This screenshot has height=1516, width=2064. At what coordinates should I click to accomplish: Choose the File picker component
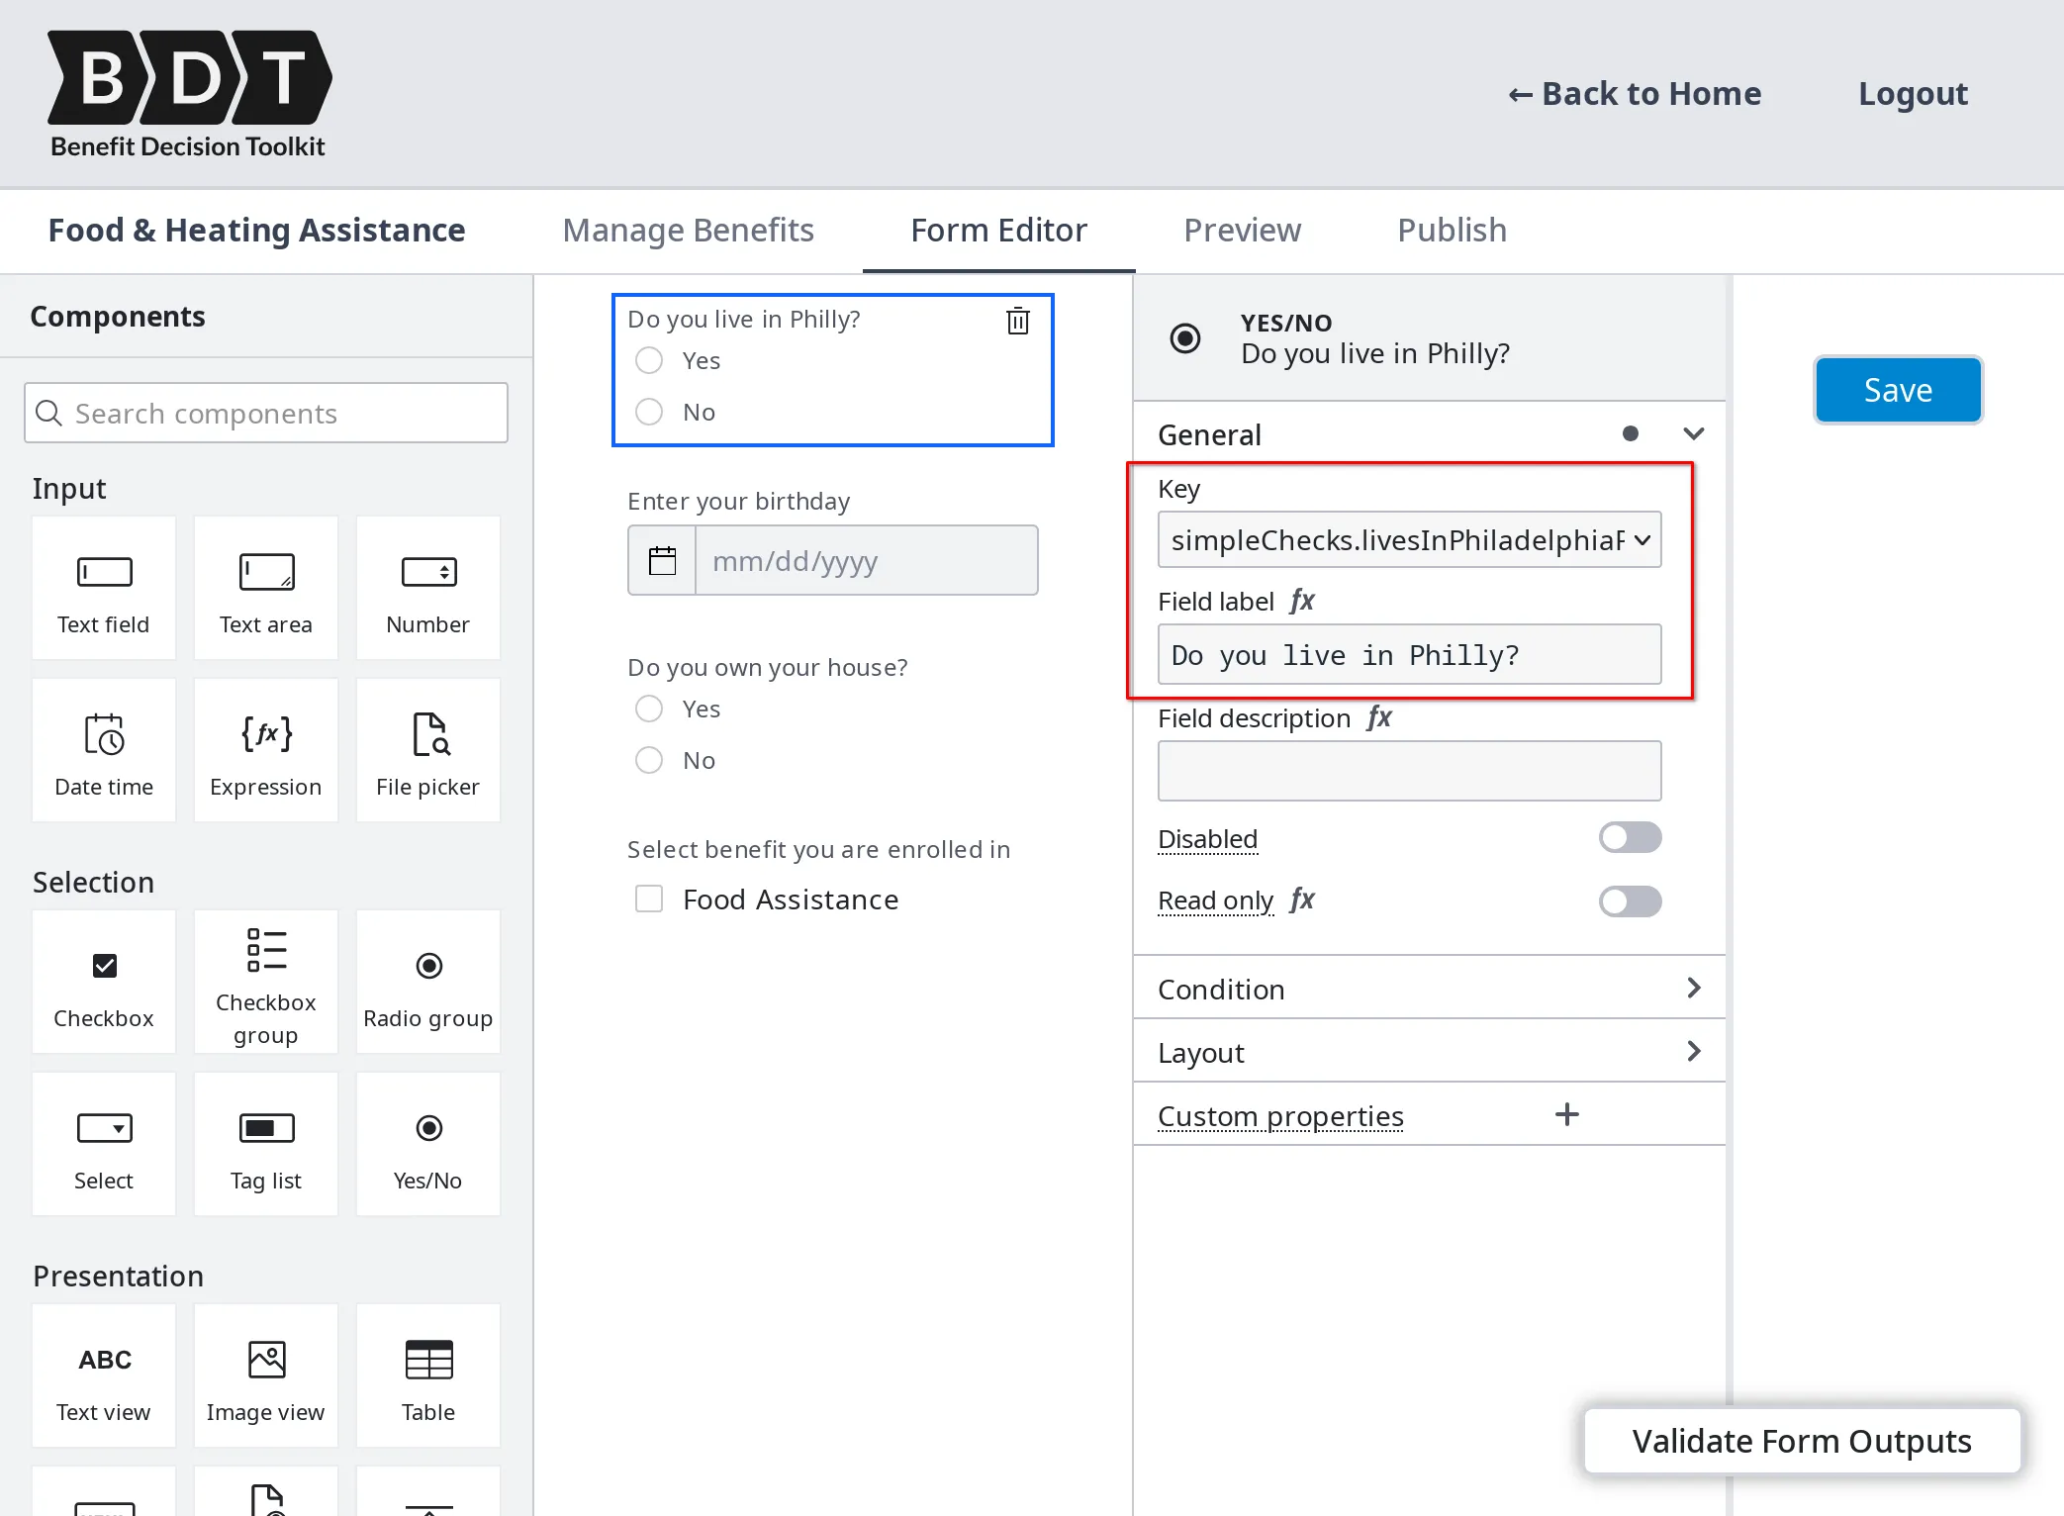click(x=427, y=750)
